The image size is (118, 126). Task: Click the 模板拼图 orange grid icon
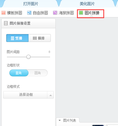tap(3, 13)
